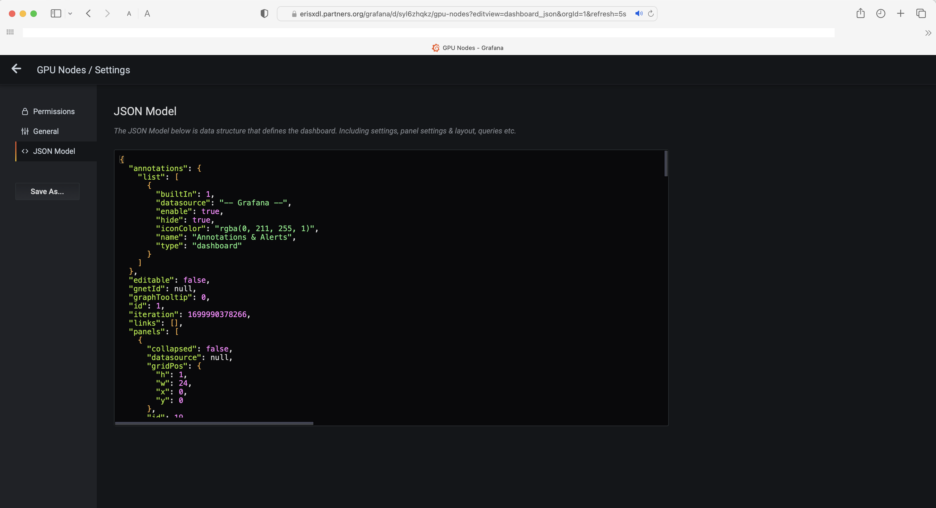Expand the favorites bar overflow chevrons
This screenshot has height=508, width=936.
(928, 33)
